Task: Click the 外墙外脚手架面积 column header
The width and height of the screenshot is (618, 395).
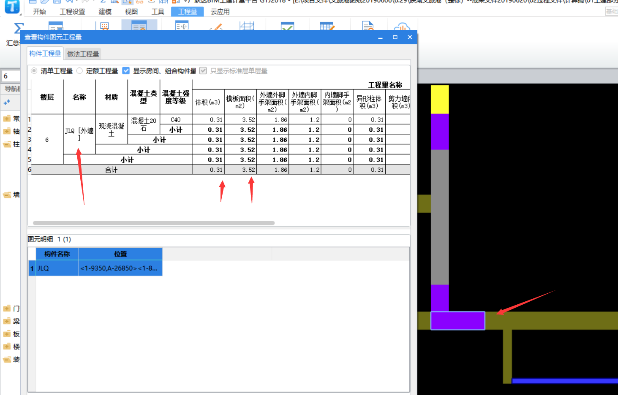Action: tap(272, 102)
